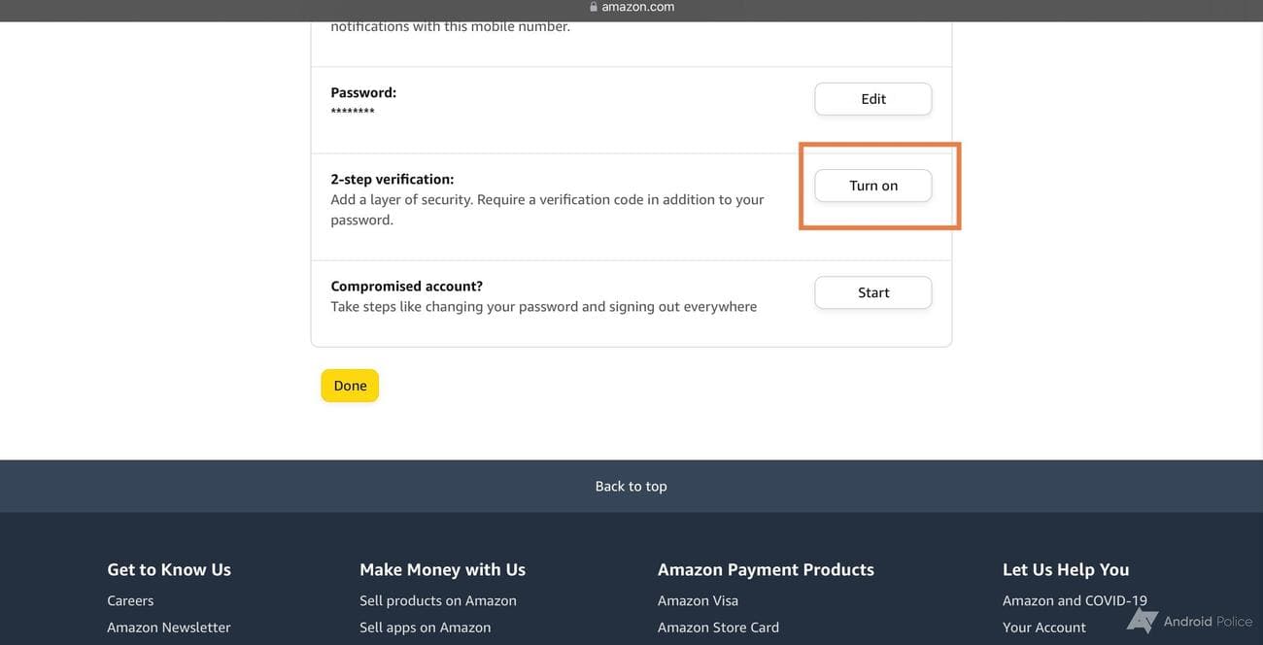The width and height of the screenshot is (1263, 645).
Task: Turn on 2-step verification
Action: pos(872,186)
